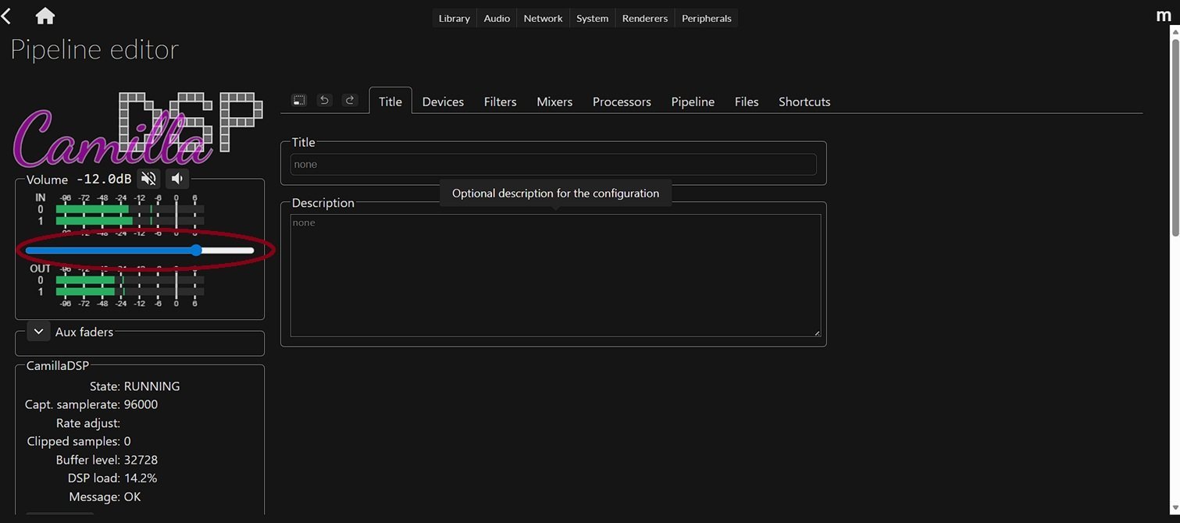Click the volume slider handle
The image size is (1180, 523).
click(196, 251)
